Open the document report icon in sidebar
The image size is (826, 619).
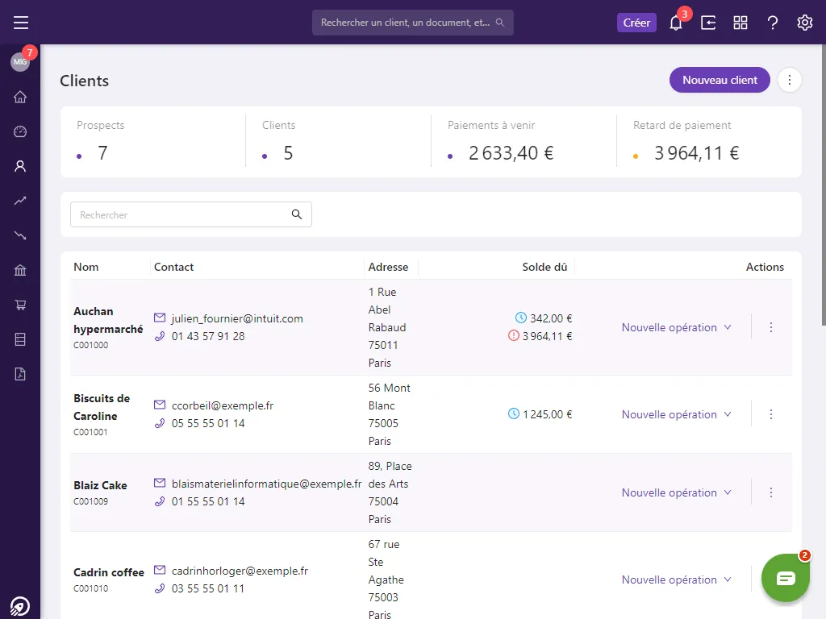point(20,374)
